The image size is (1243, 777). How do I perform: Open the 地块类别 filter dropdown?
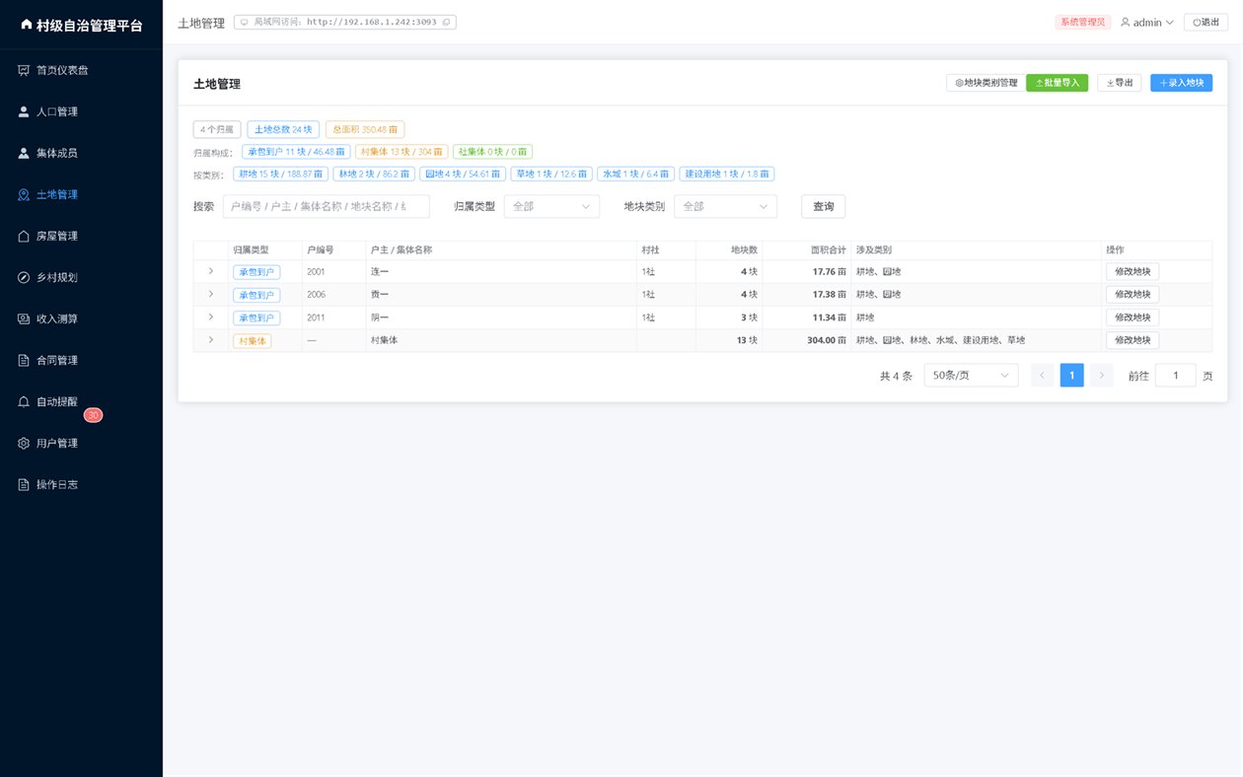pyautogui.click(x=725, y=206)
